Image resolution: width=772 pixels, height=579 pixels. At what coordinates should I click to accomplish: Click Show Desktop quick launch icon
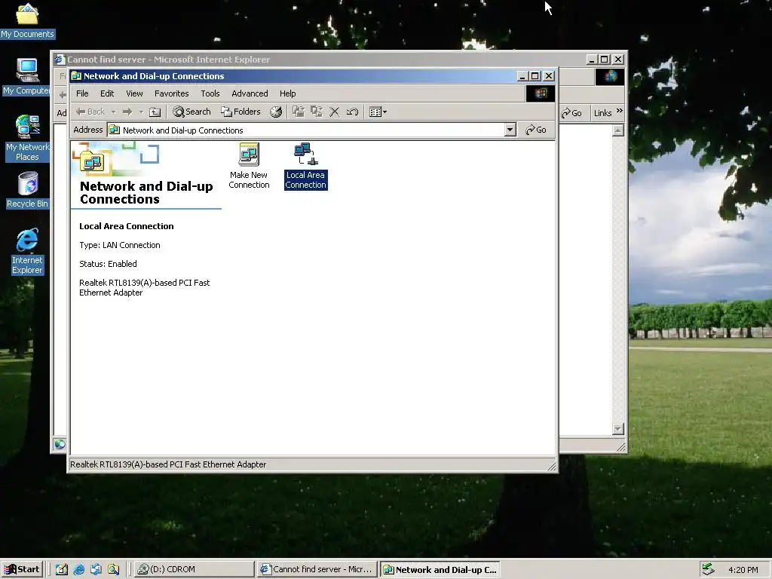(x=62, y=570)
